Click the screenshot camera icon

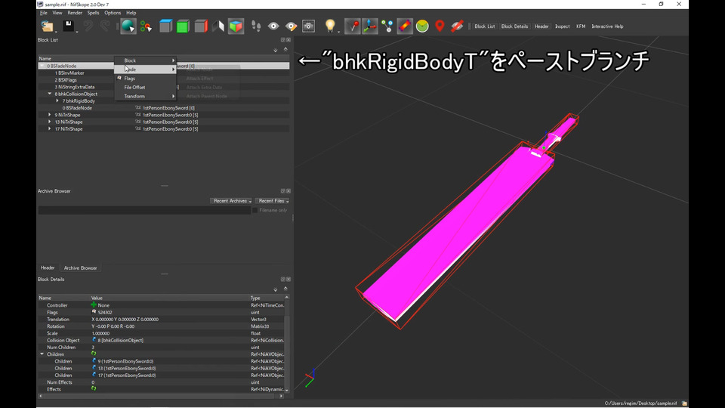[308, 26]
